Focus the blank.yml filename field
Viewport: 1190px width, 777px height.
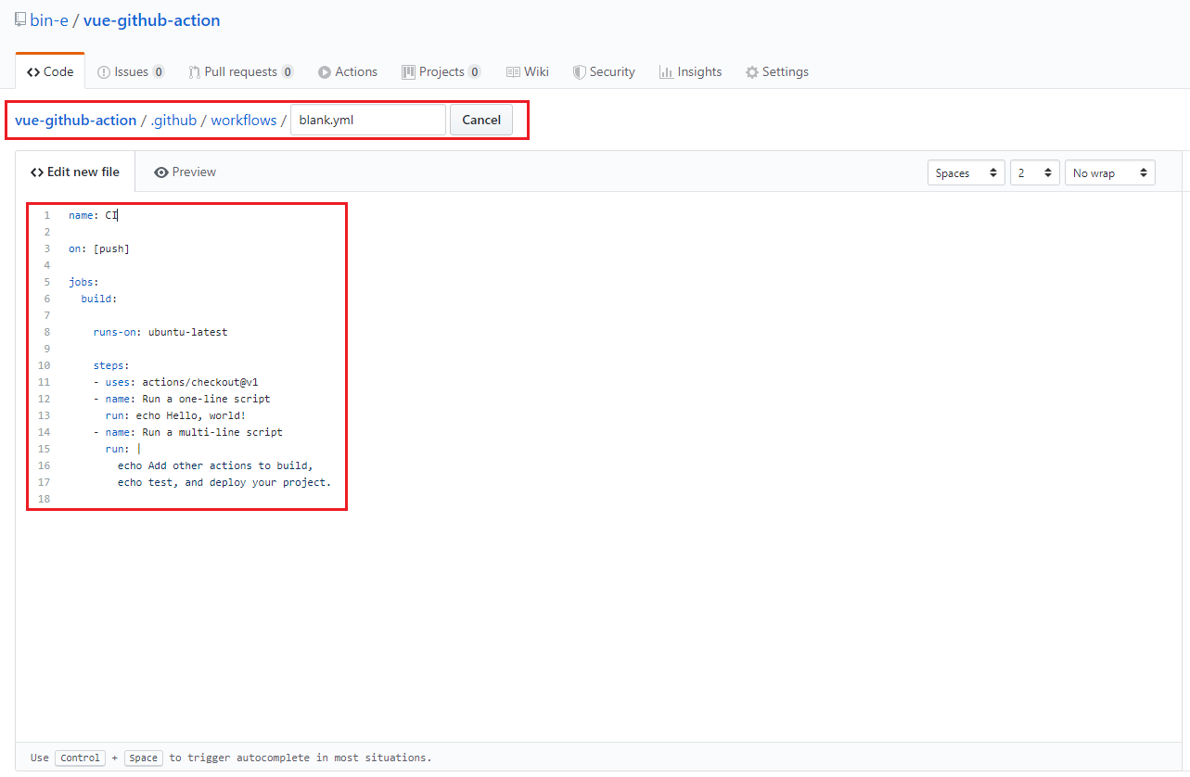[x=368, y=120]
